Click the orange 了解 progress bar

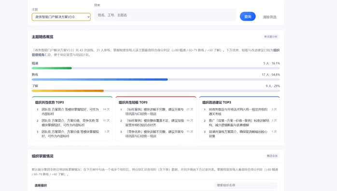pos(156,91)
